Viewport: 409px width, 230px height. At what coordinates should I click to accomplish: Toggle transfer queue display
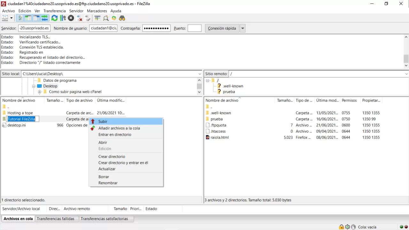(x=44, y=18)
